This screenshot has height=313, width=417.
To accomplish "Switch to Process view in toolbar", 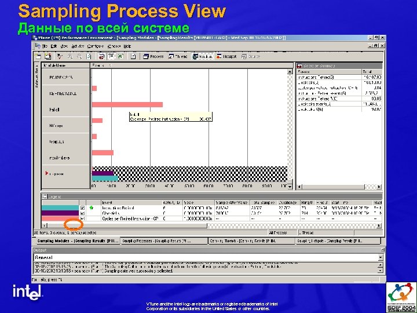I will point(153,56).
